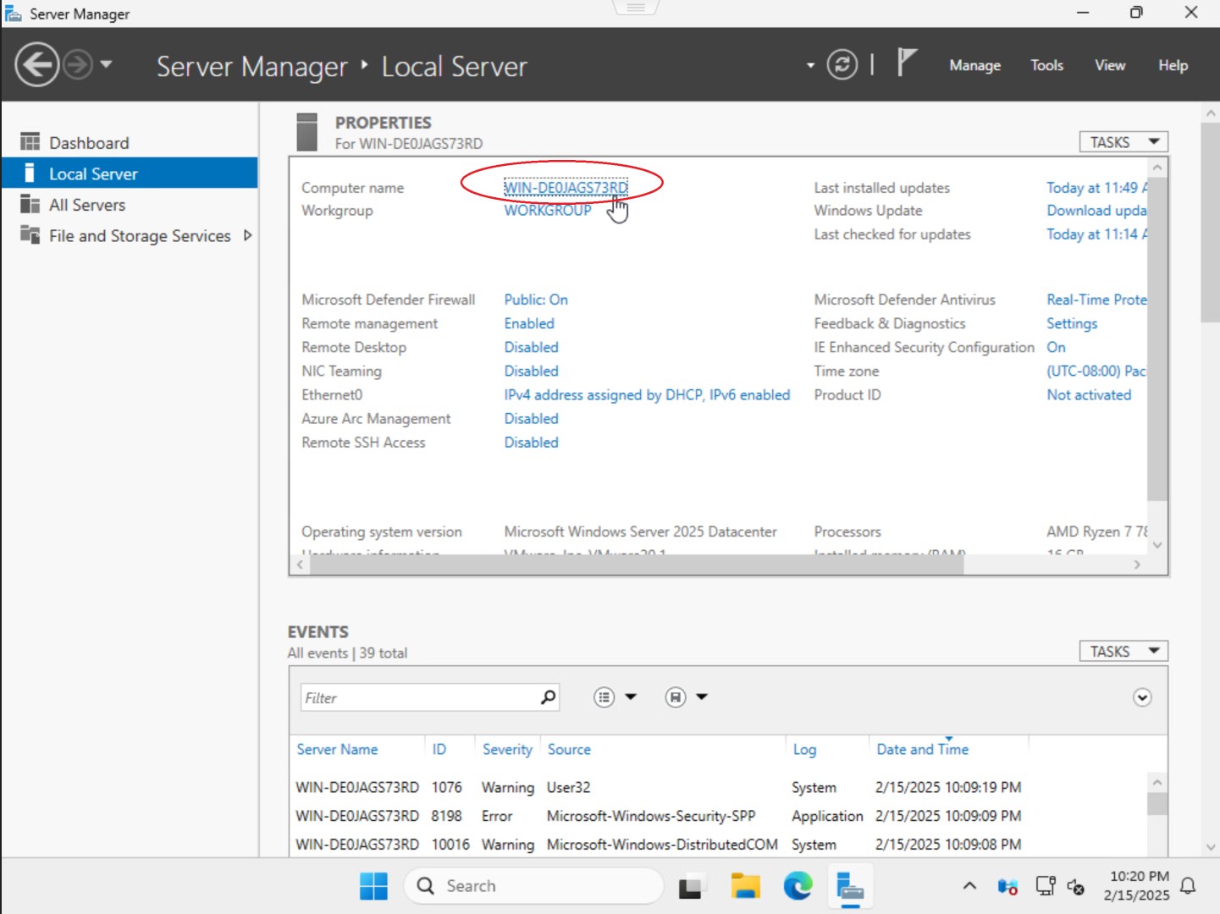
Task: Click the events Filter input field
Action: click(x=419, y=697)
